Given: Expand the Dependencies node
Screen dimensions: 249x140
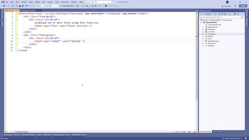Looking at the screenshot, I should 203,27.
